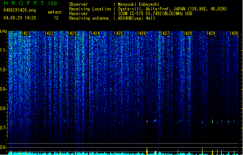Image resolution: width=243 pixels, height=155 pixels.
Task: Click time marker 1430
Action: 234,33
